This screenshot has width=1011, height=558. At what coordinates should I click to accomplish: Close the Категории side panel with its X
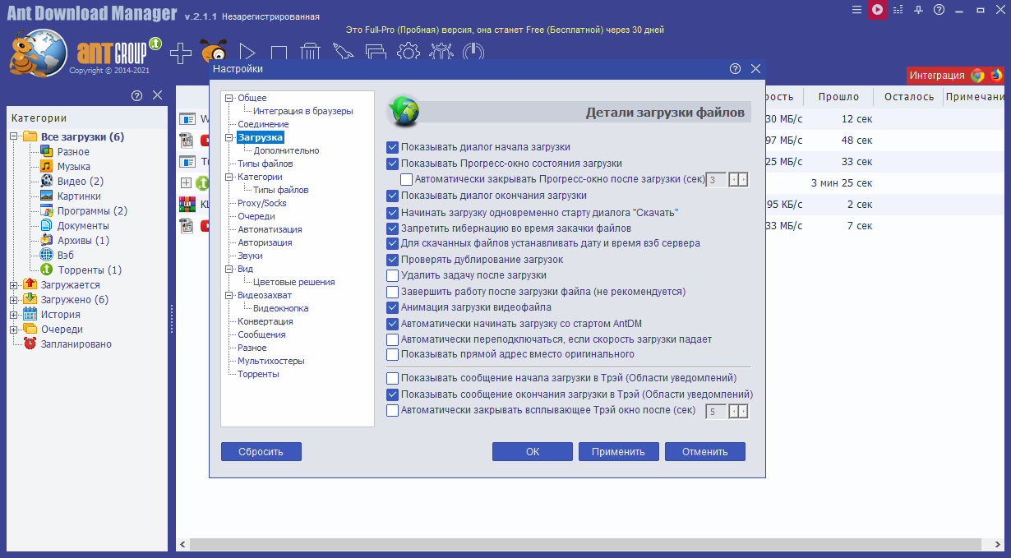(158, 95)
